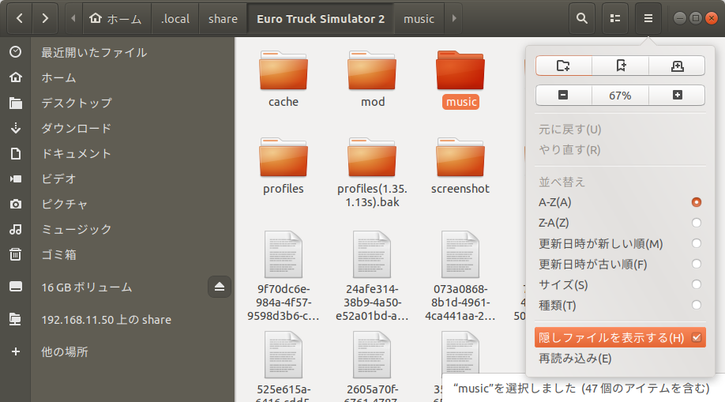
Task: Eject the 16 GB ボリューム
Action: [x=220, y=287]
